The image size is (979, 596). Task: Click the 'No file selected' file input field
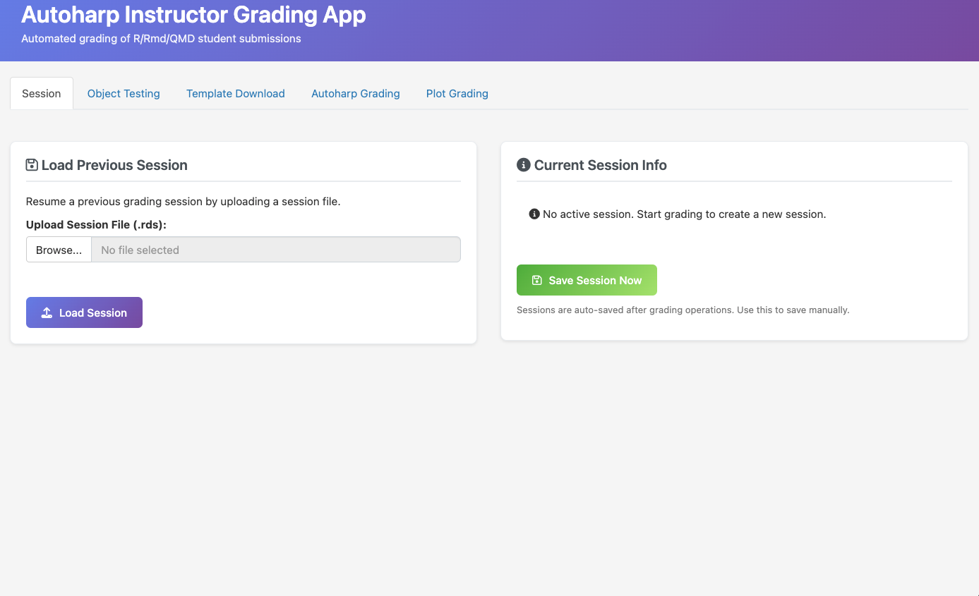[x=275, y=249]
